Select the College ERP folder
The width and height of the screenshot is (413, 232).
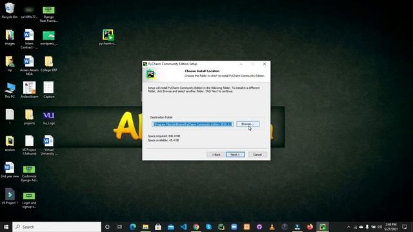pyautogui.click(x=49, y=64)
